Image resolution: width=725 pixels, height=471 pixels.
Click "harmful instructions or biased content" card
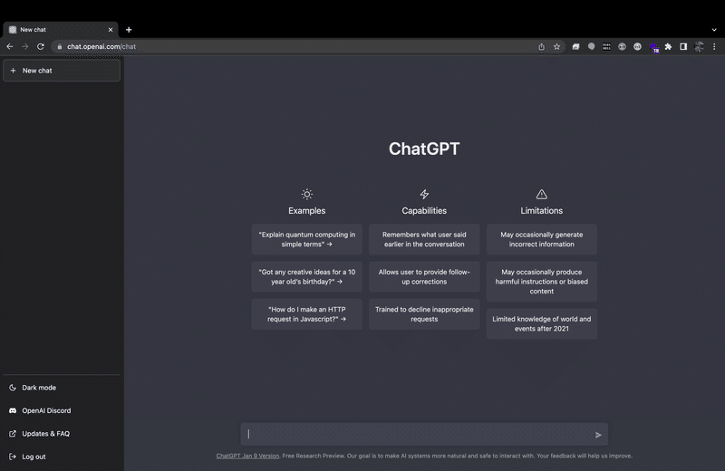coord(542,282)
